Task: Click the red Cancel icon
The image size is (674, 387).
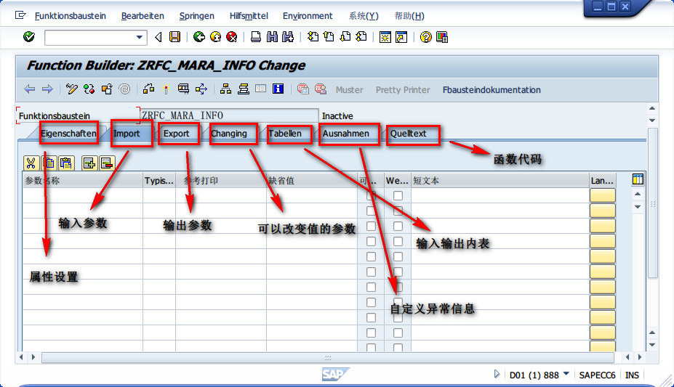Action: pyautogui.click(x=232, y=37)
